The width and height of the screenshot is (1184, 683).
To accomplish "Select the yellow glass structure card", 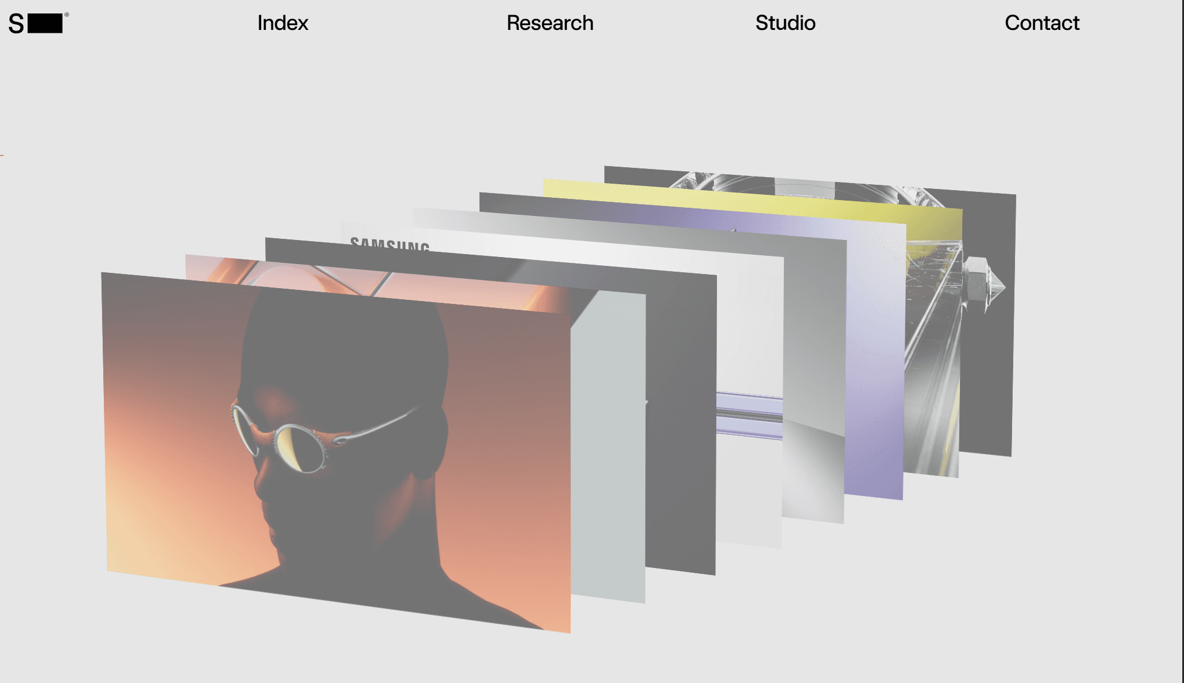I will 933,352.
